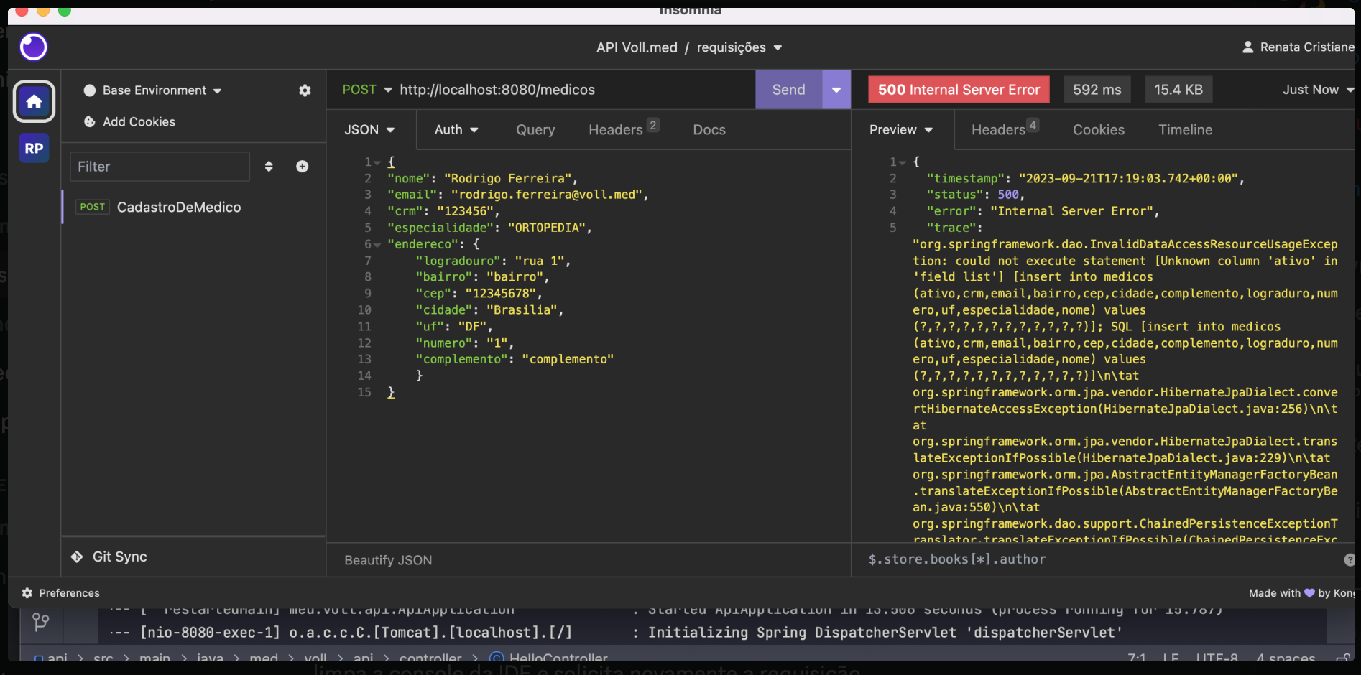Screen dimensions: 1361x675
Task: Open the home dashboard icon
Action: coord(34,102)
